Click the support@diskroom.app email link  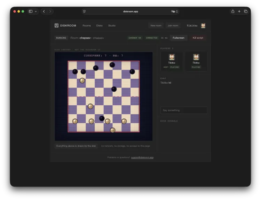(142, 157)
